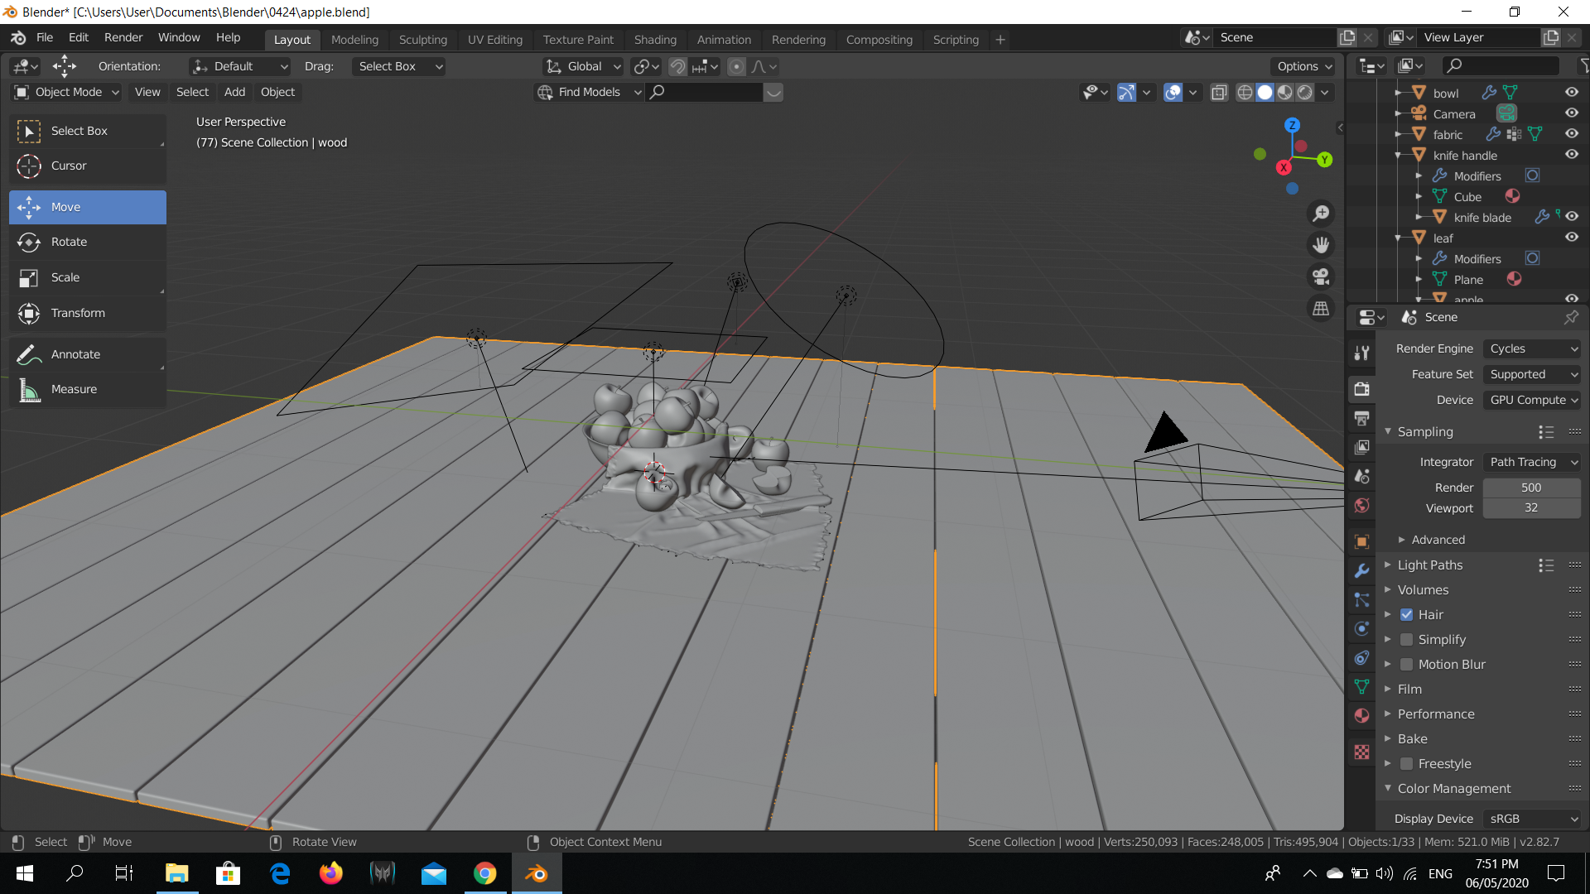Hide the bowl object in outliner

[x=1571, y=93]
